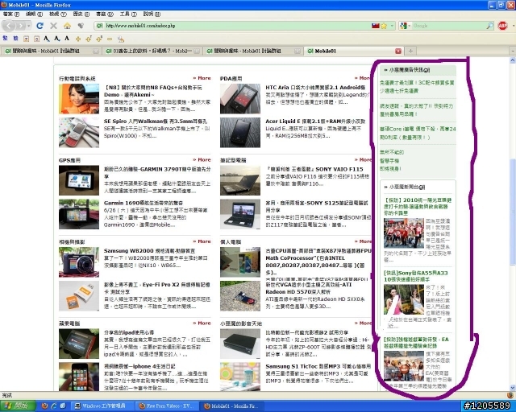This screenshot has width=516, height=412.
Task: Open the 說明(H) menu
Action: [152, 14]
